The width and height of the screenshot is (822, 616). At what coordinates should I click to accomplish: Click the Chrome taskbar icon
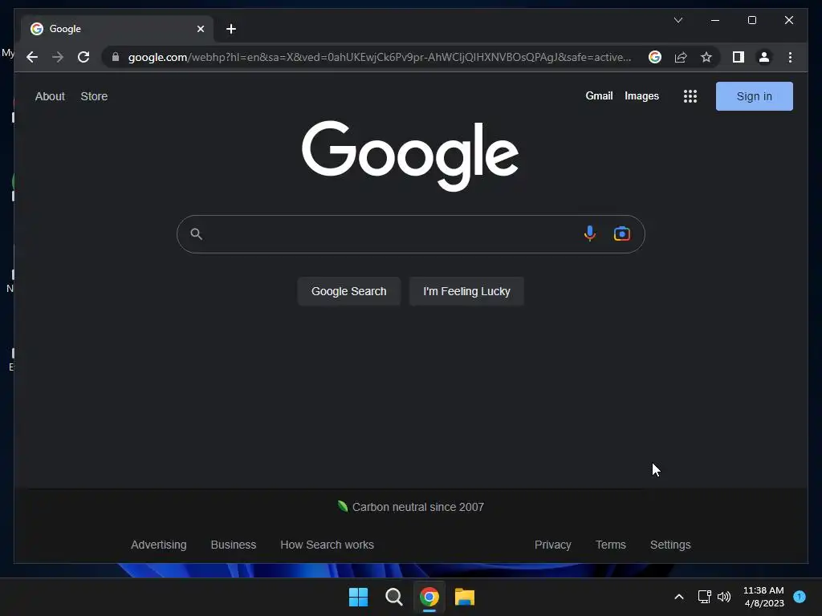tap(429, 597)
